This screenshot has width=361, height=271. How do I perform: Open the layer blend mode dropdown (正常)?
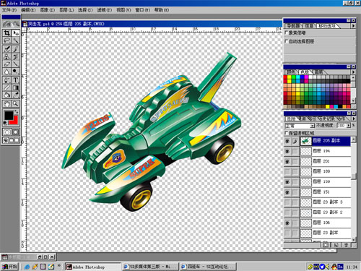coord(312,126)
